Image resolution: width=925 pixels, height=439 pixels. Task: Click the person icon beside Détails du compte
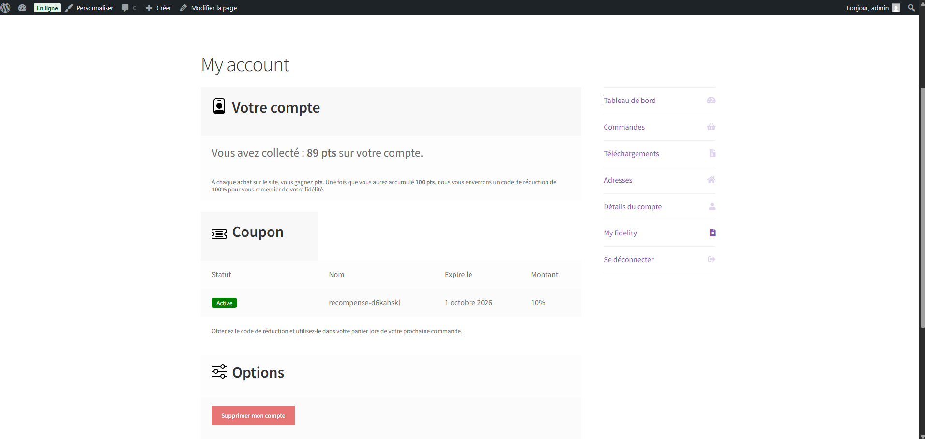[x=711, y=206]
